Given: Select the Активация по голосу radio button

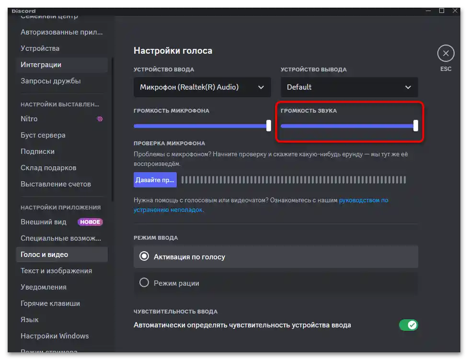Looking at the screenshot, I should (x=144, y=257).
